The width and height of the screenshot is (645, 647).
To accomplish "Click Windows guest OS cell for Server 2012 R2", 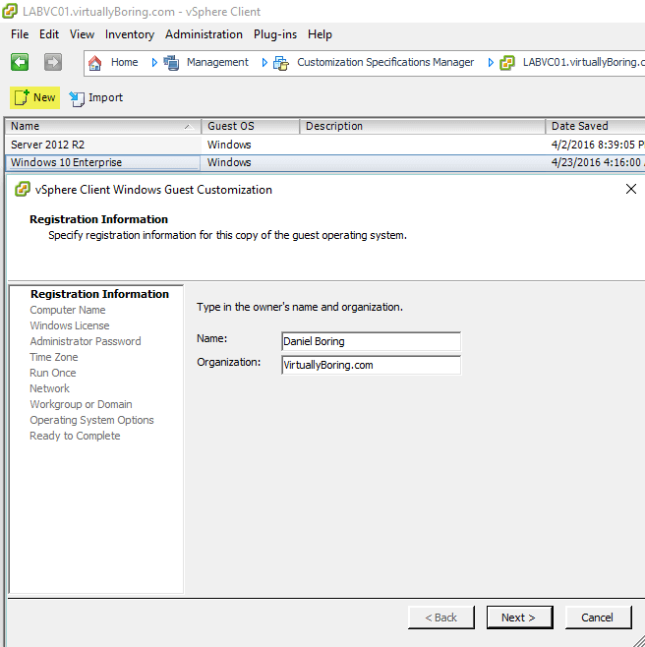I will [x=229, y=145].
